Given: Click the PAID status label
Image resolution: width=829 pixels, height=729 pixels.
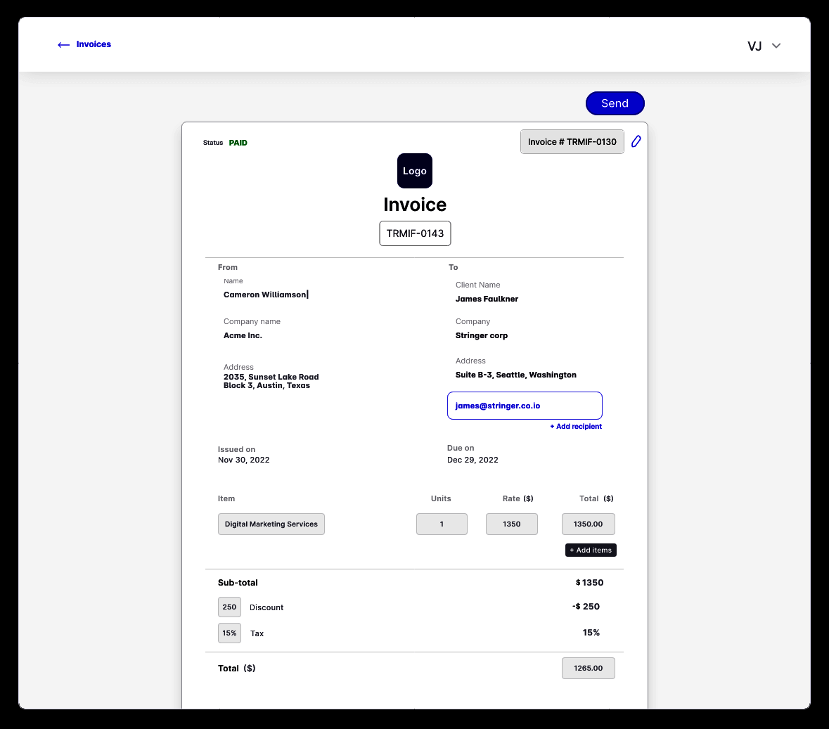Looking at the screenshot, I should [x=238, y=143].
